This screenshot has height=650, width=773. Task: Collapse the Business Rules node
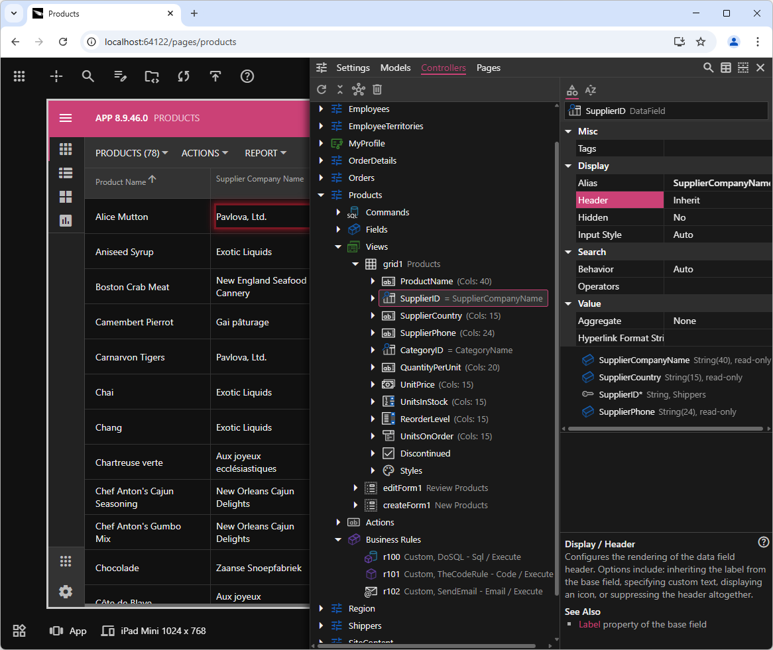(x=338, y=540)
